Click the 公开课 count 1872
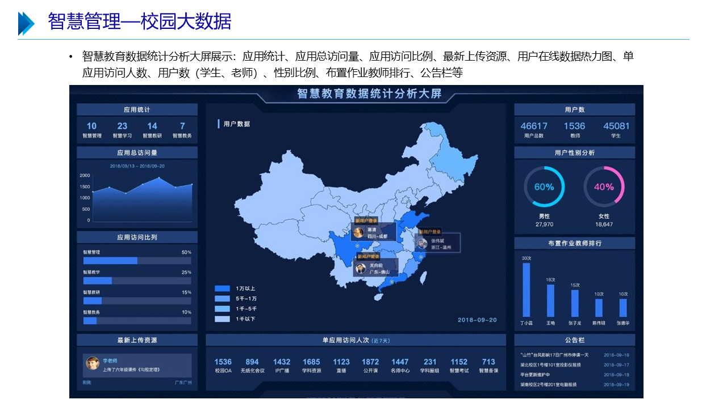Screen dimensions: 727x408 pyautogui.click(x=370, y=362)
